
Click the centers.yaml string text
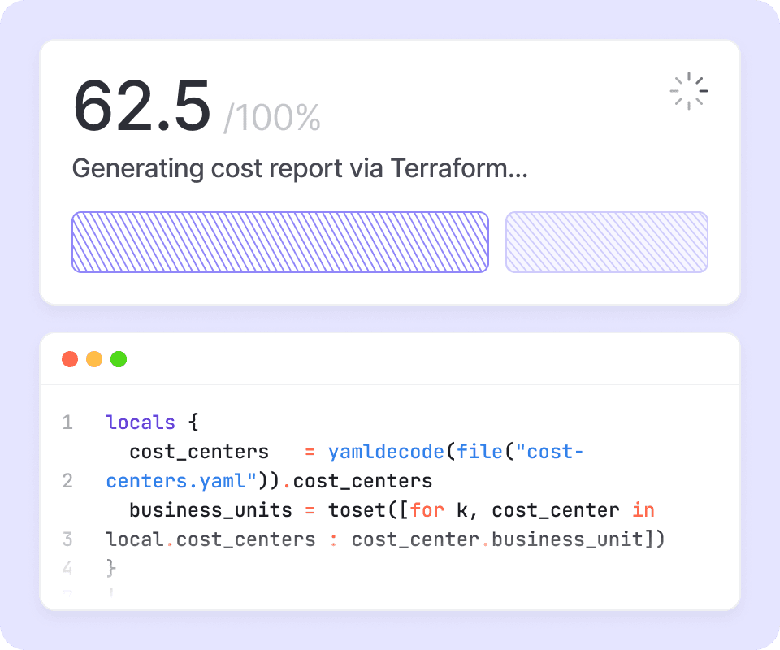tap(175, 481)
